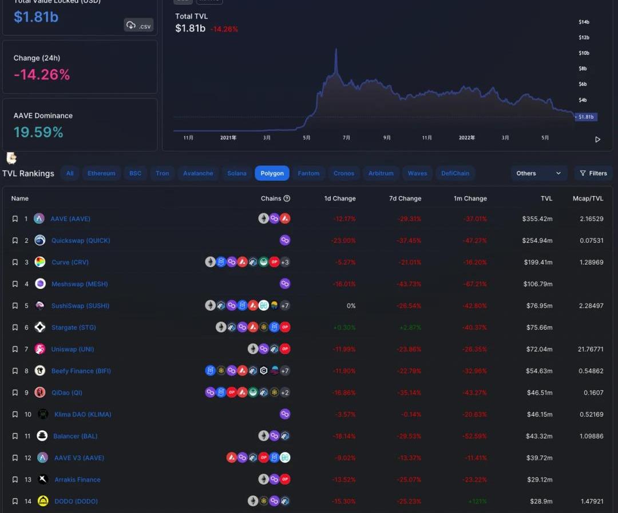Screen dimensions: 618x513
Task: Bookmark the Meshswap row
Action: [15, 284]
